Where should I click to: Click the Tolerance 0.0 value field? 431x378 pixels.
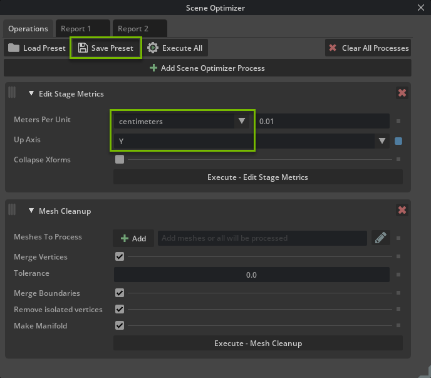point(251,275)
